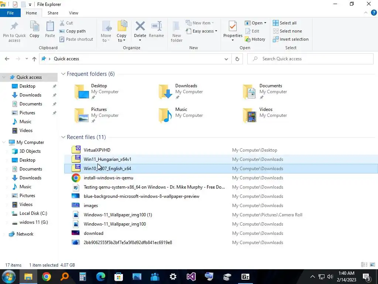378x284 pixels.
Task: Click the Copy ribbon button
Action: (34, 29)
